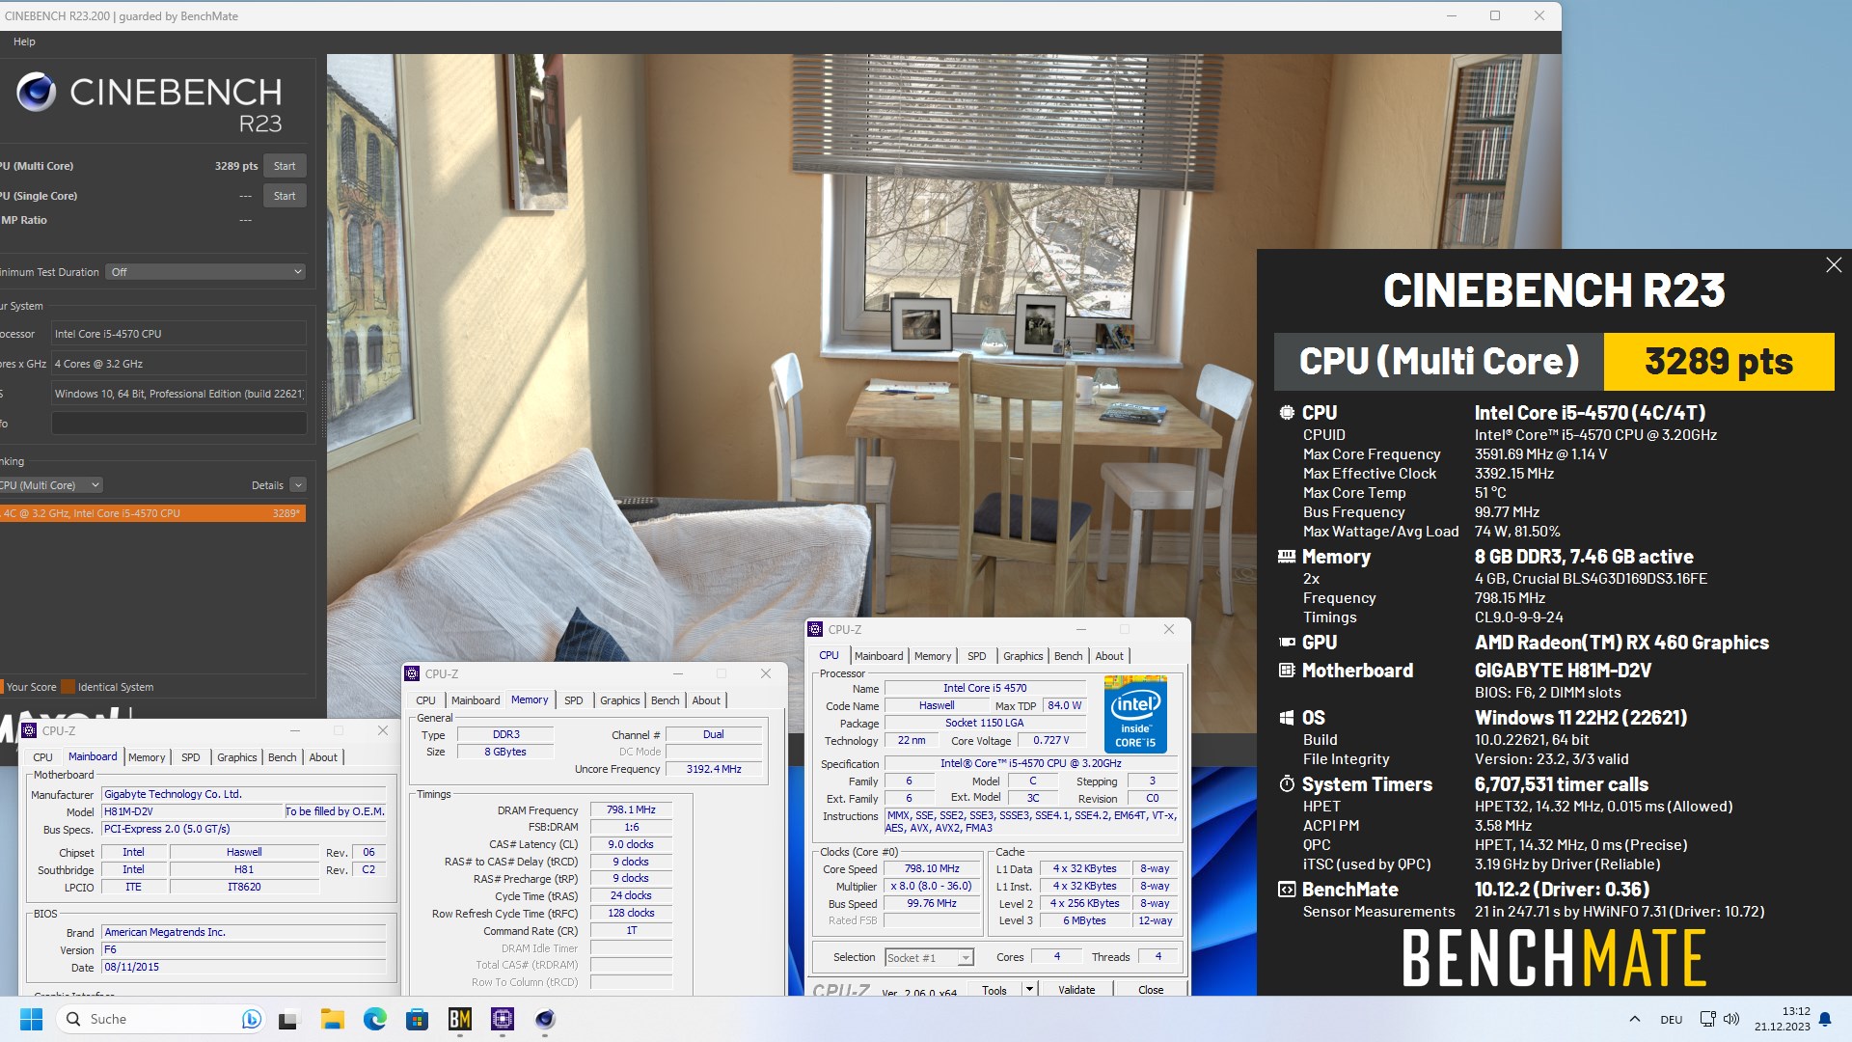Open Mainboard tab in the Memory CPU-Z window
This screenshot has height=1042, width=1852.
[476, 700]
